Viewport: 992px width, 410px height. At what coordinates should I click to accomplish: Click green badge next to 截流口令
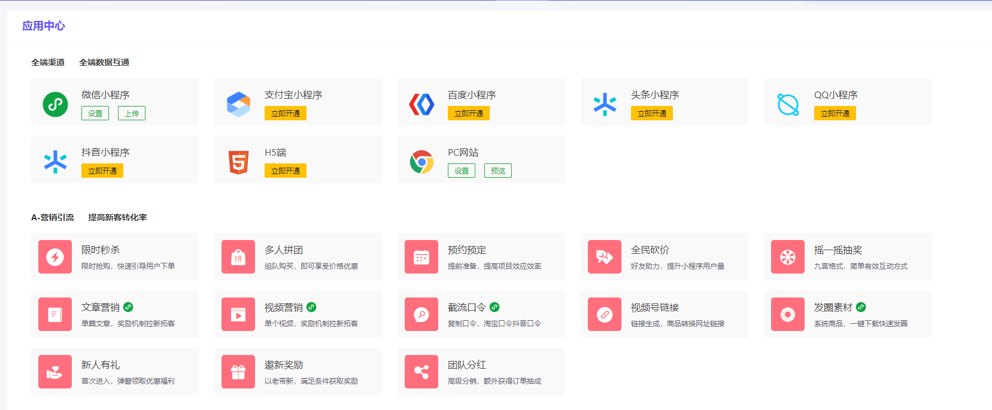click(x=495, y=307)
